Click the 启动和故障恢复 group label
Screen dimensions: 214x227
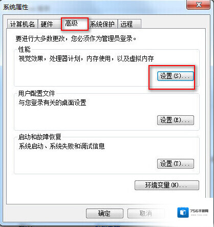pos(40,137)
